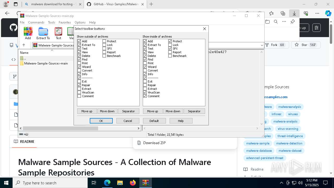
Task: Click the GitHub logo in the browser
Action: point(14,28)
